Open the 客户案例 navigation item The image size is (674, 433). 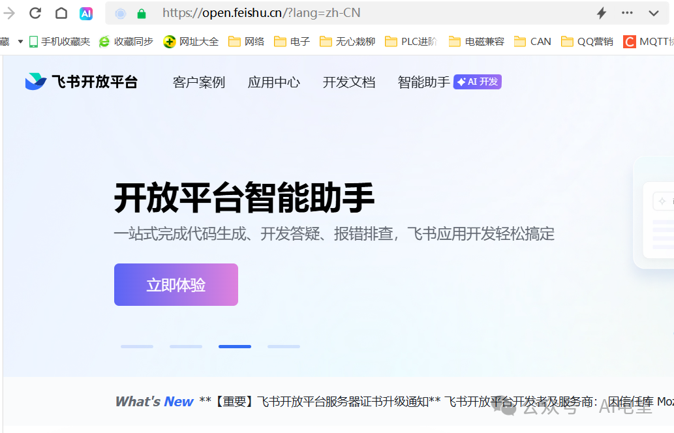[198, 82]
